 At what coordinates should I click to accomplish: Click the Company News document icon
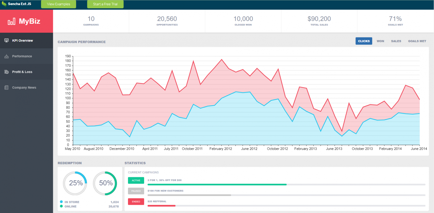click(x=6, y=88)
